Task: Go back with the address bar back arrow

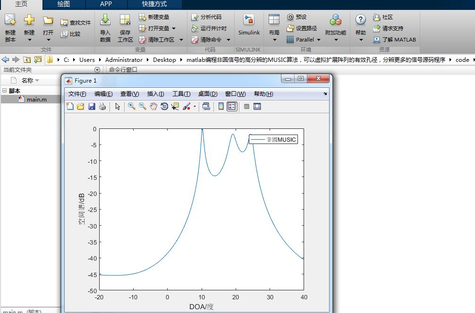Action: [x=5, y=59]
